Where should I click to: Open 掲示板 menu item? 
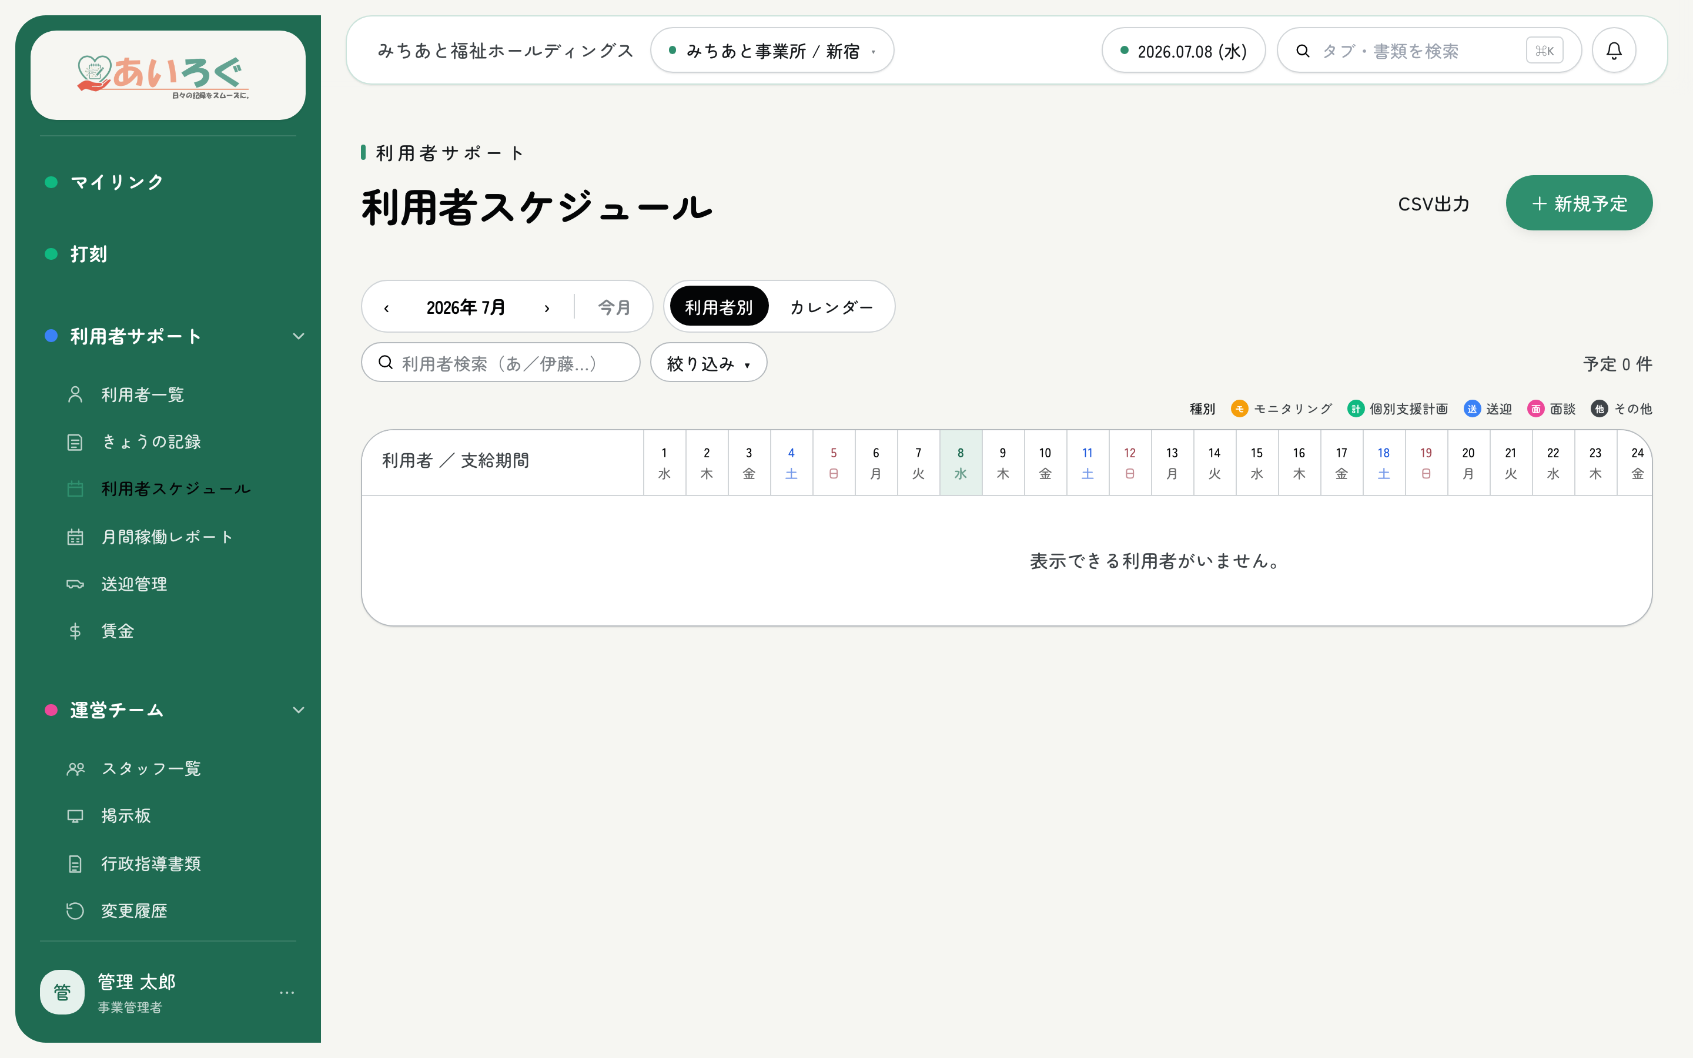coord(126,816)
